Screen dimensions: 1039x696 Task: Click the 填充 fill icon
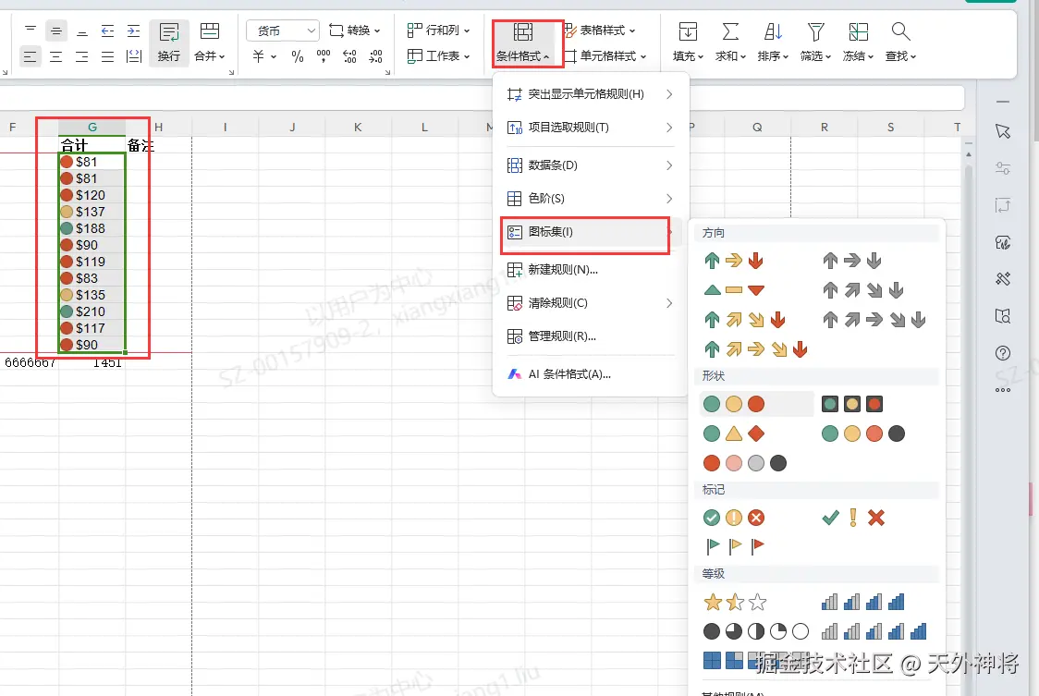[x=688, y=31]
